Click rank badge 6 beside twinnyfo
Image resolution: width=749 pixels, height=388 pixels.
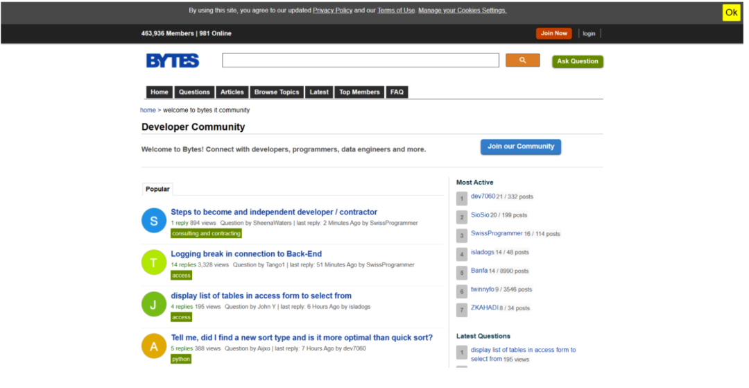461,292
